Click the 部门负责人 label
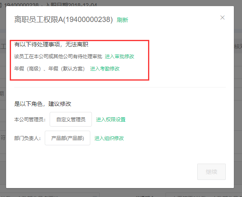The image size is (242, 197). click(x=28, y=138)
